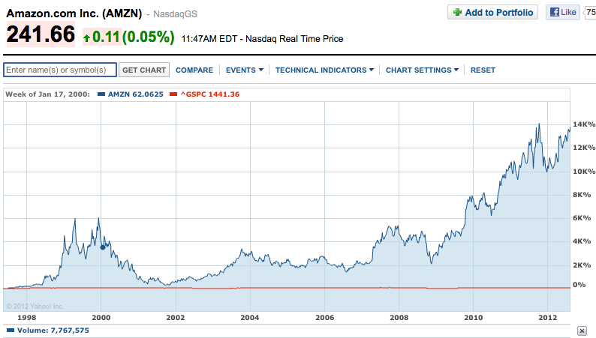Click the 2008 x-axis year label

click(399, 318)
